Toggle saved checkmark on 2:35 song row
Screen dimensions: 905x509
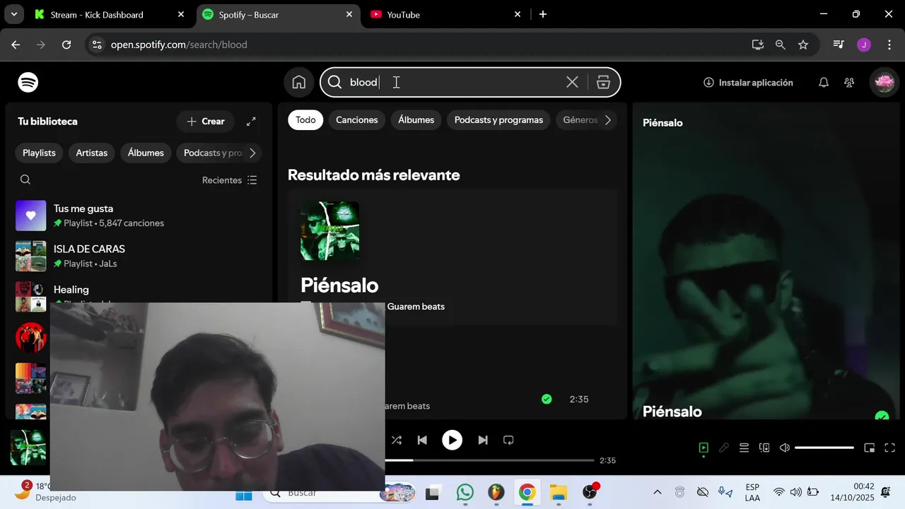click(547, 399)
